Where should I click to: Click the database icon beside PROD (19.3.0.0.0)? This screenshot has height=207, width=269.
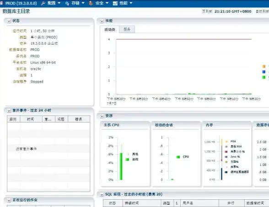click(1, 3)
